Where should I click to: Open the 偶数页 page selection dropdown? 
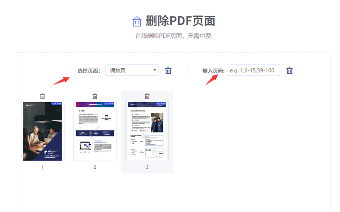coord(131,70)
